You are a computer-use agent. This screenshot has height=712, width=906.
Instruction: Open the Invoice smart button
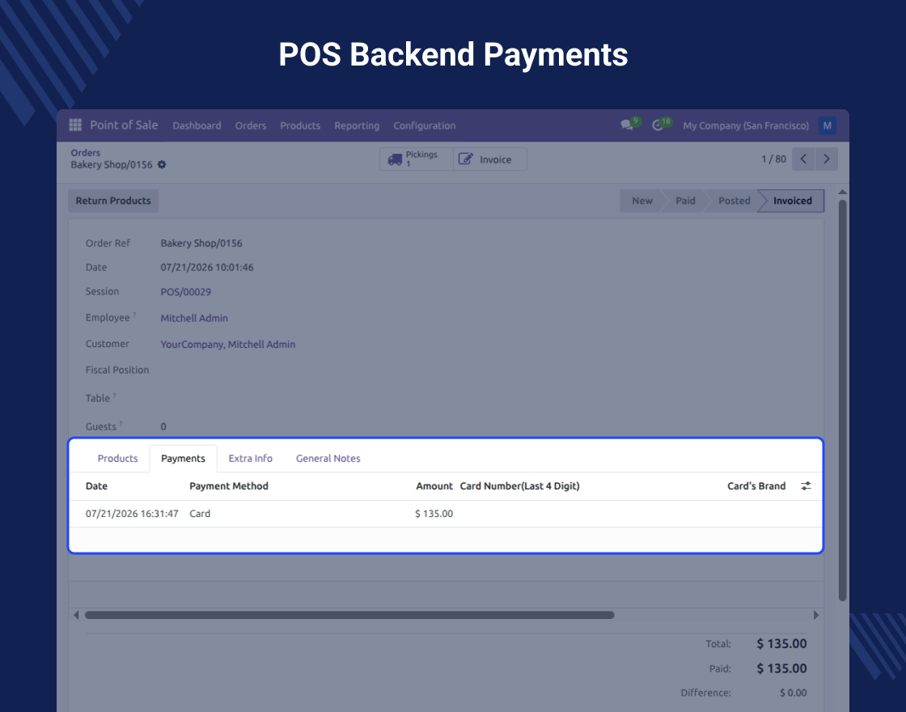[x=490, y=159]
